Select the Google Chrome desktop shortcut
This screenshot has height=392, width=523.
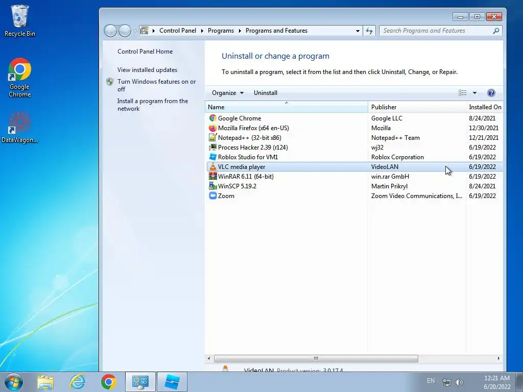point(20,78)
